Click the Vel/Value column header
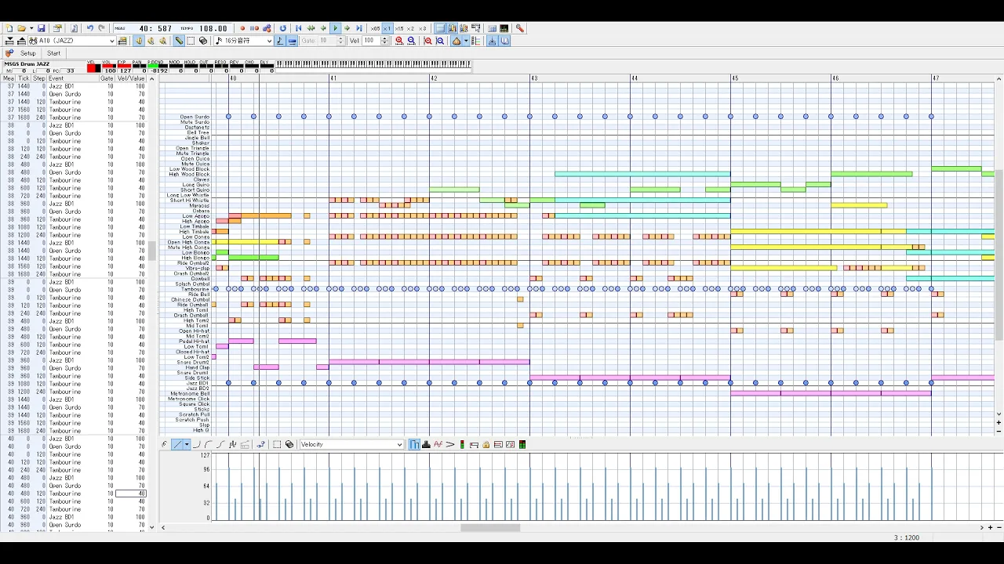Image resolution: width=1004 pixels, height=564 pixels. point(132,78)
